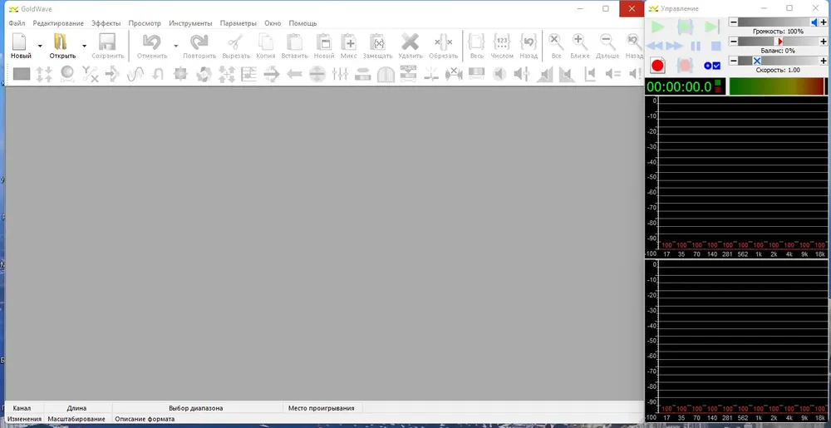831x428 pixels.
Task: Click the Вырезать scissors icon
Action: (x=236, y=42)
